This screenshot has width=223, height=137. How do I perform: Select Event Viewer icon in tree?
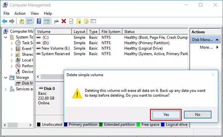(18, 49)
